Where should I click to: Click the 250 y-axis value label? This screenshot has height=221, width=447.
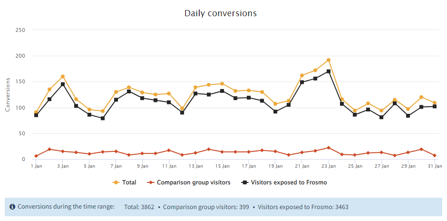click(x=34, y=30)
